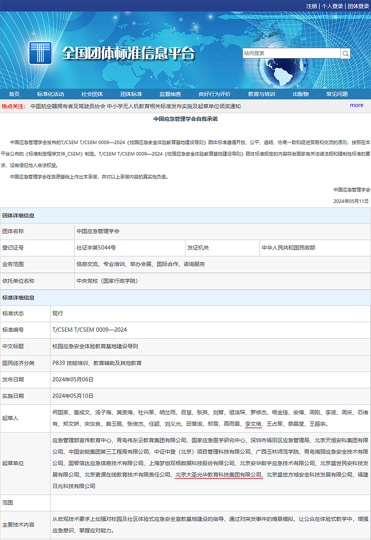This screenshot has height=540, width=371.
Task: Select the 中华人民共和国民政部 cell
Action: coord(315,248)
